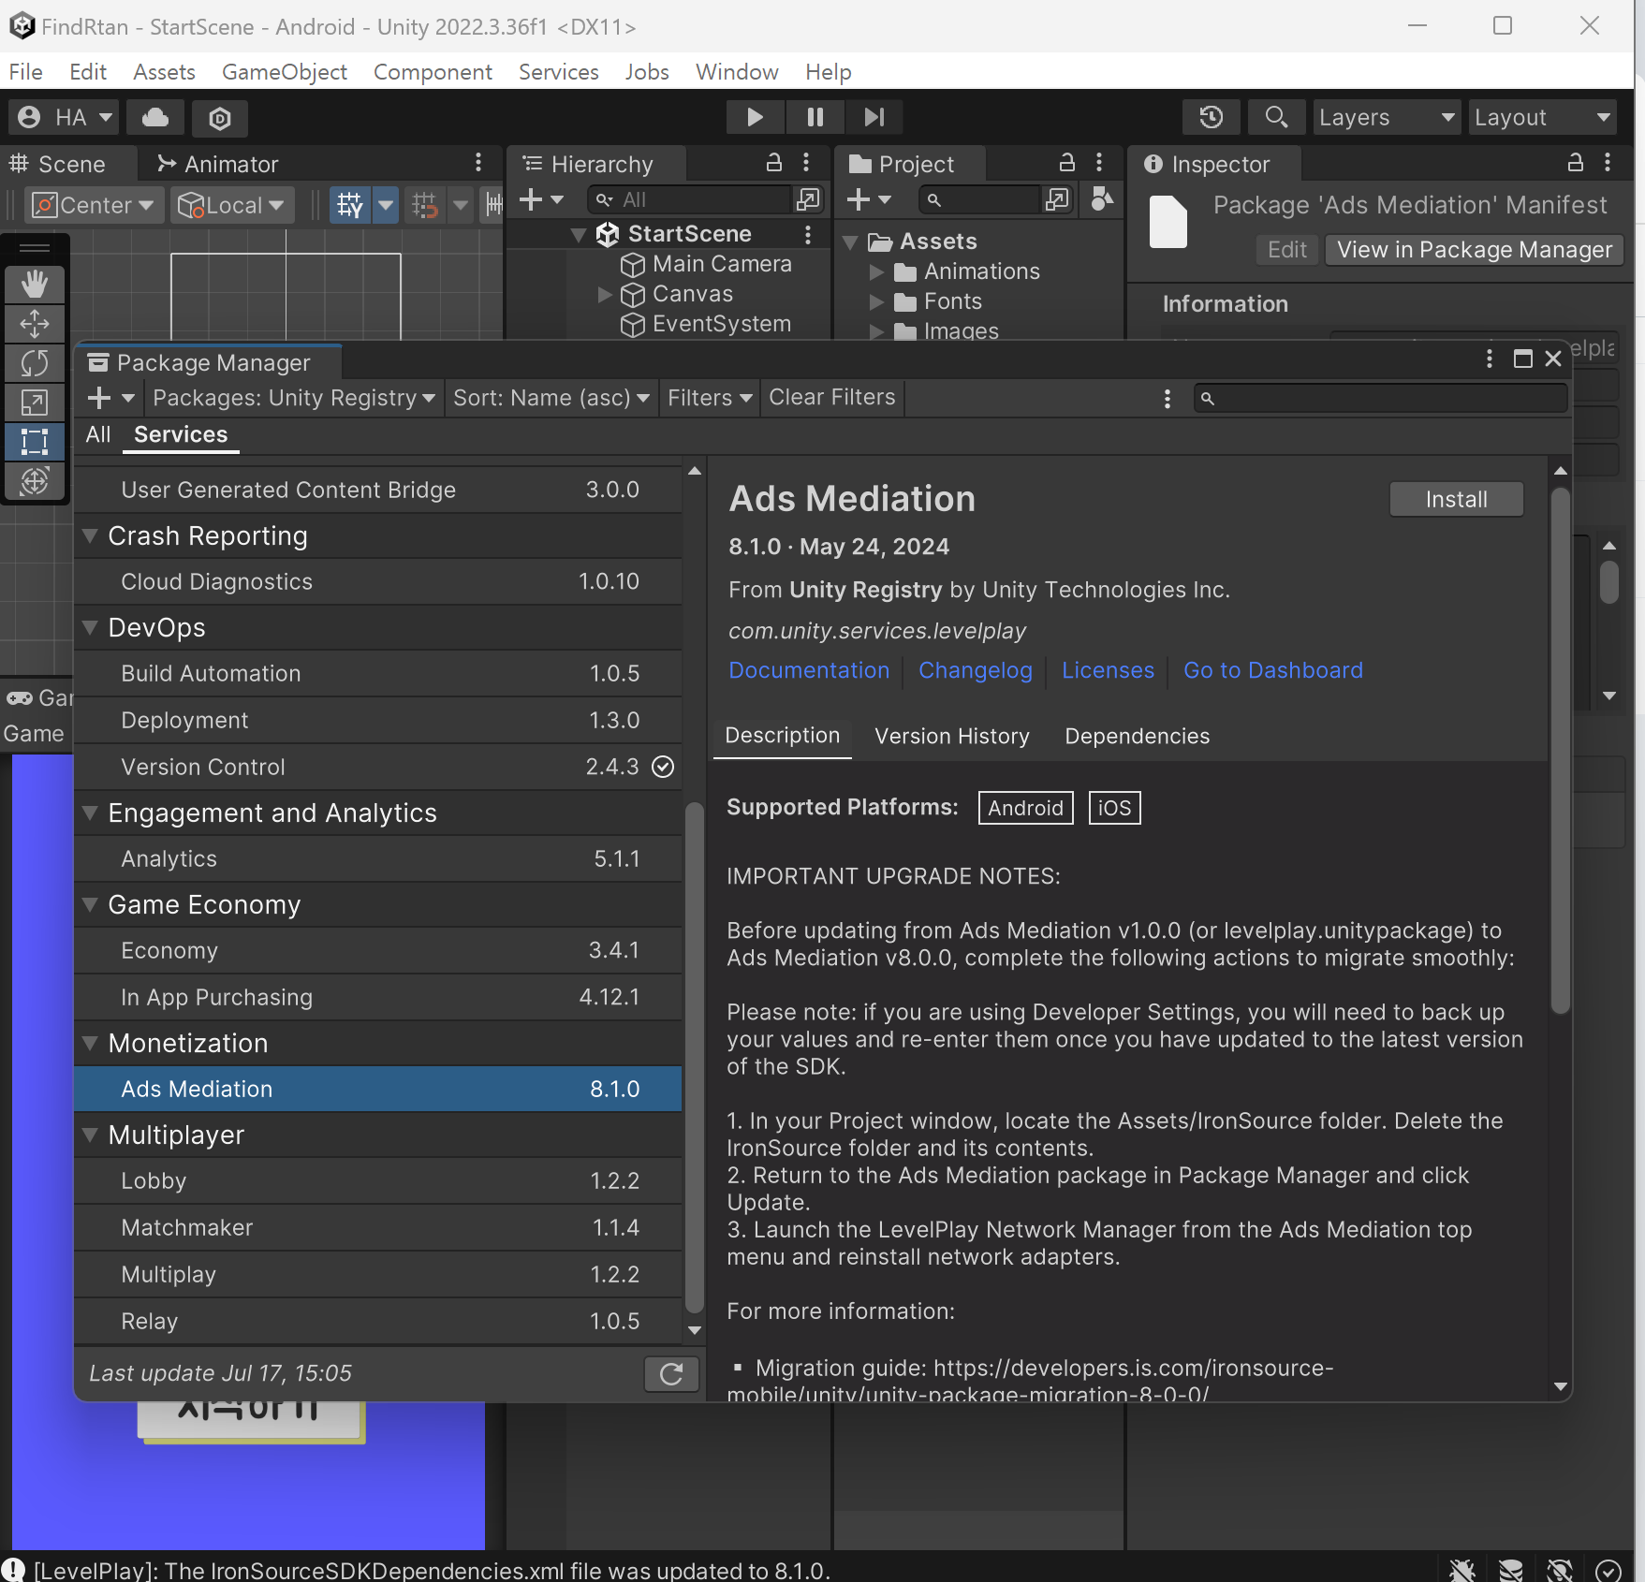Image resolution: width=1645 pixels, height=1582 pixels.
Task: Toggle Inspector panel lock
Action: coord(1576,163)
